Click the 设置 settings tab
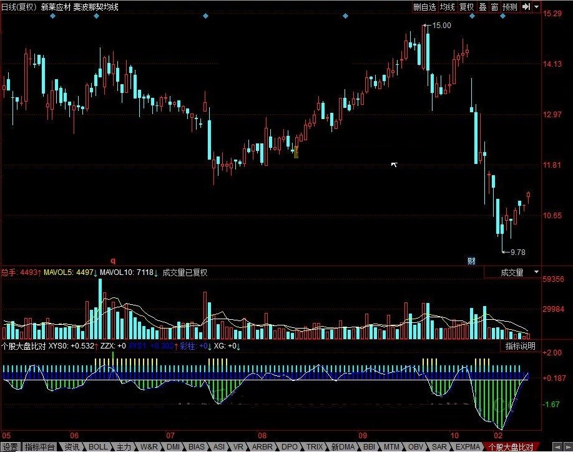The width and height of the screenshot is (573, 452). pyautogui.click(x=10, y=447)
